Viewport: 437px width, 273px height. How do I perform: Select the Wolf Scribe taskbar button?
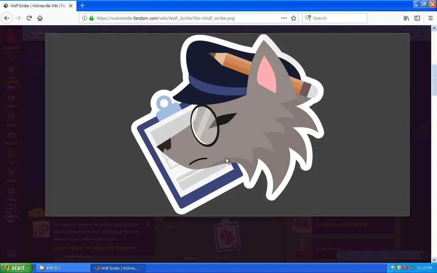(x=118, y=268)
